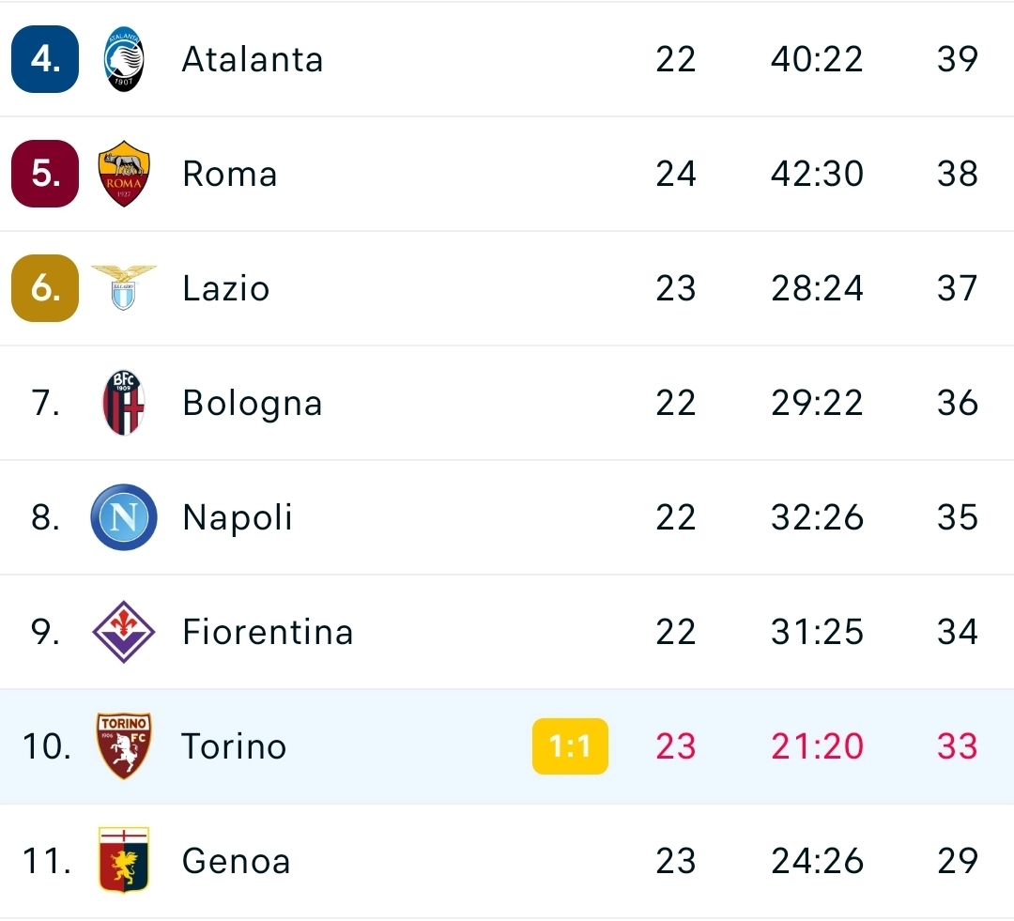Screen dimensions: 1014x921
Task: Click the Roma team name
Action: pyautogui.click(x=230, y=174)
